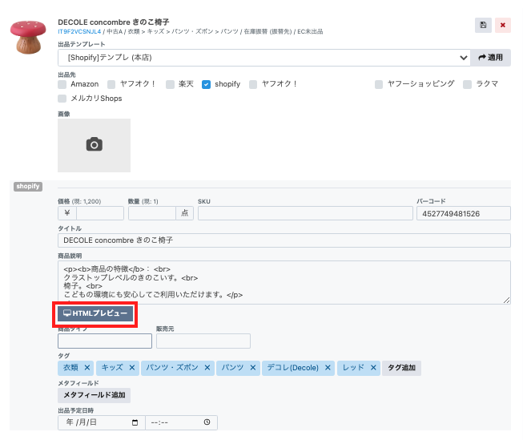Focus the 販売元 input field
This screenshot has width=531, height=440.
[203, 341]
